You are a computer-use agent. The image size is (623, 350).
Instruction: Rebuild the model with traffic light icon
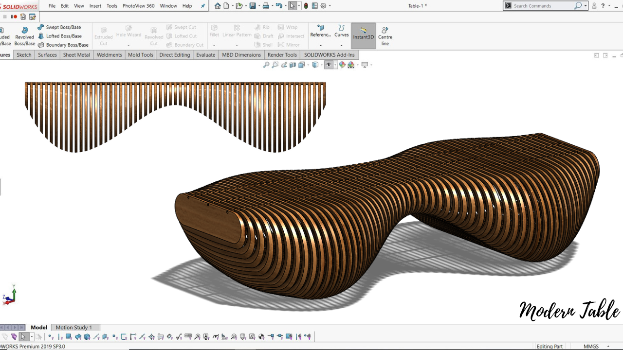coord(306,6)
